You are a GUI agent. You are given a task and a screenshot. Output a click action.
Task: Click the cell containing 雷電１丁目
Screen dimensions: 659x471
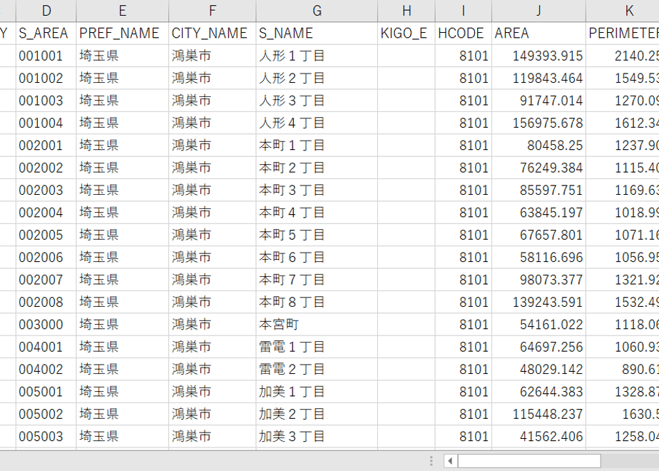pos(317,347)
